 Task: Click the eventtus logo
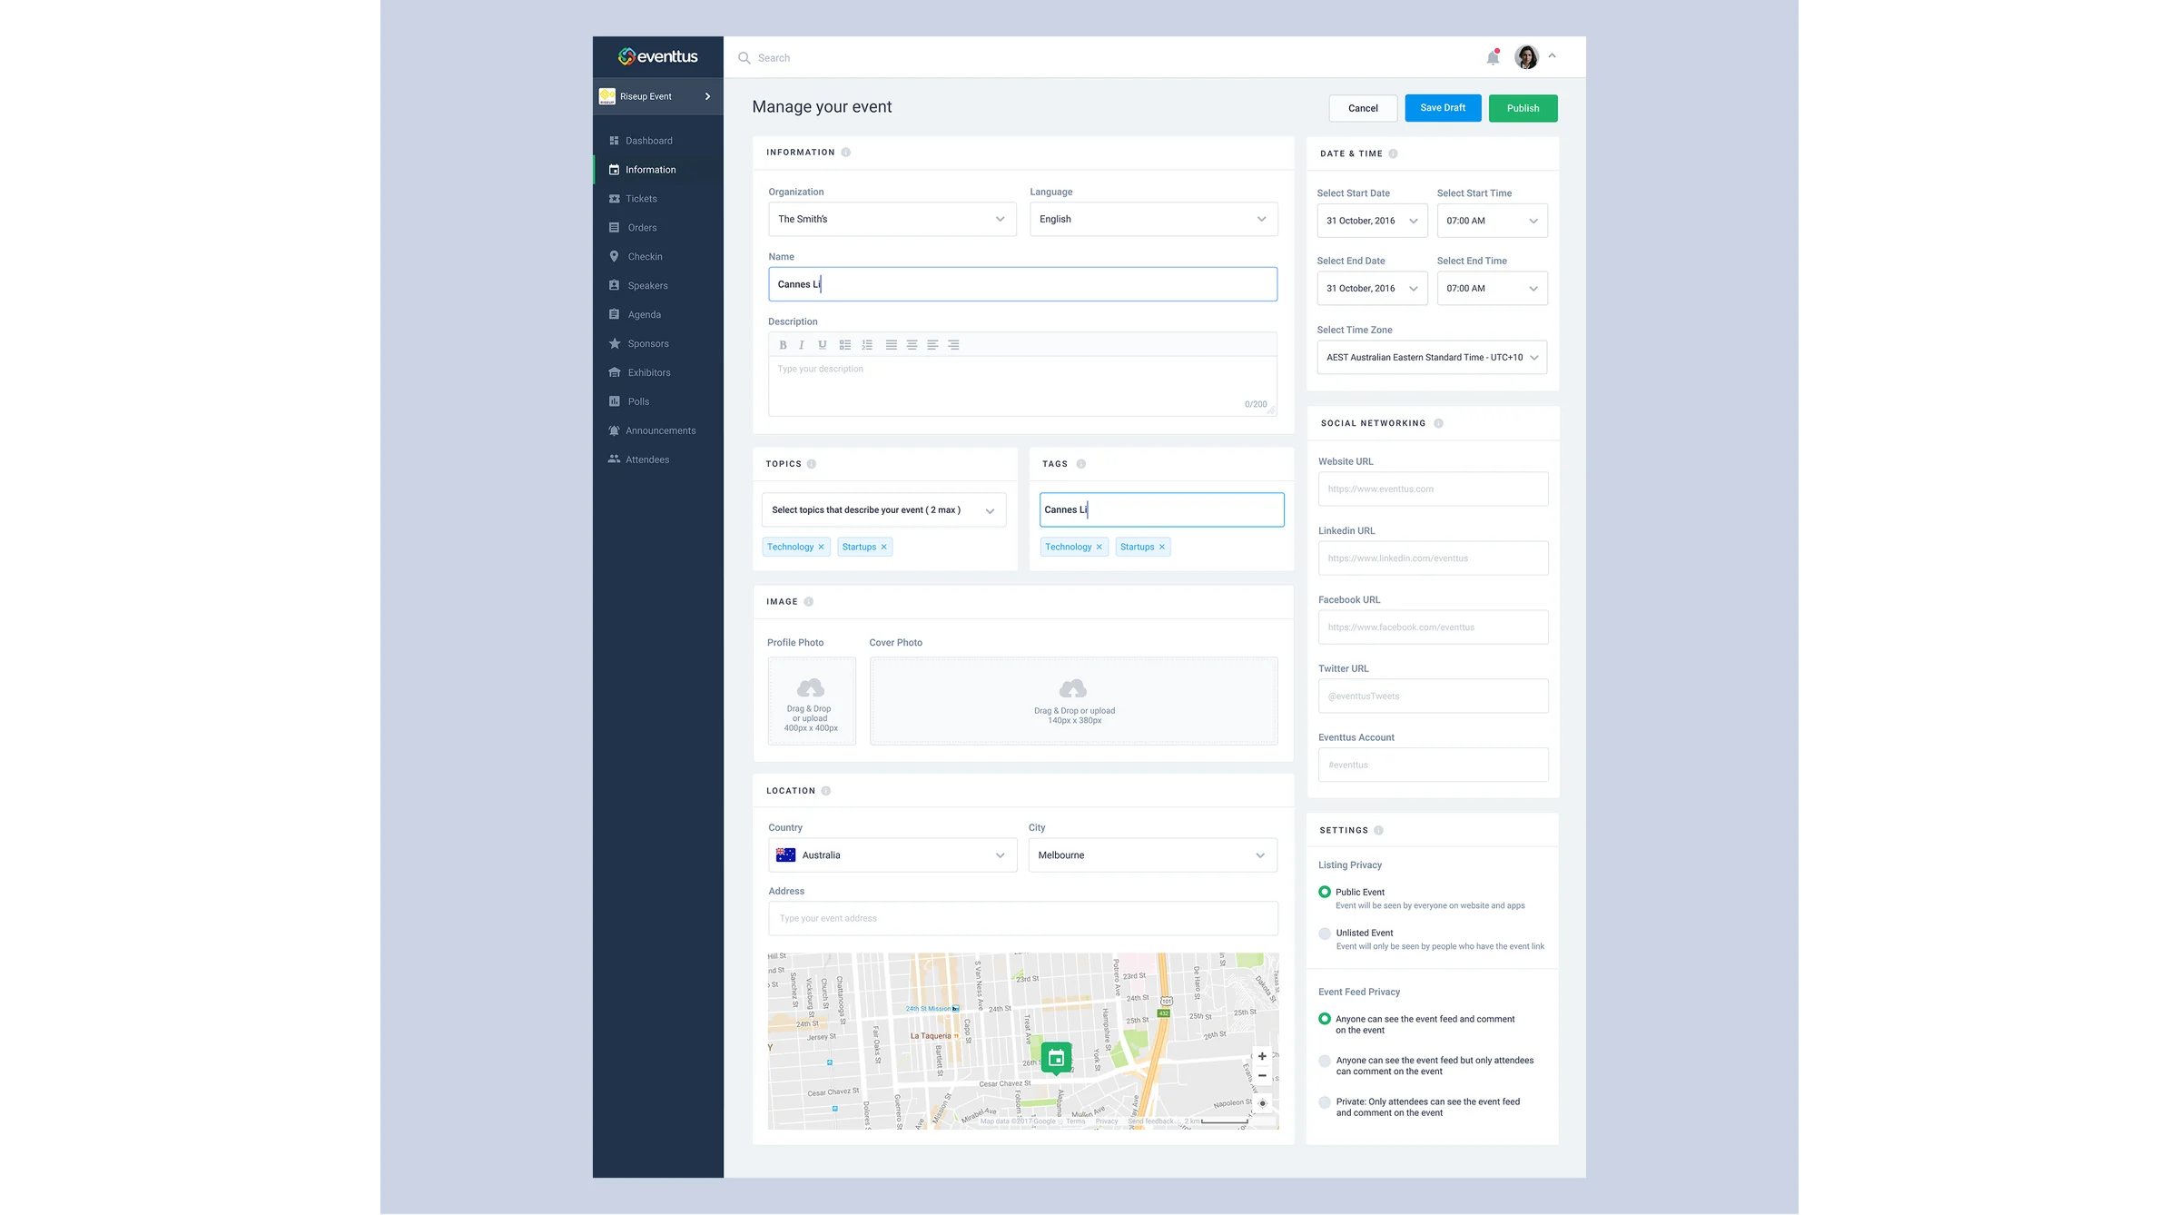tap(658, 56)
